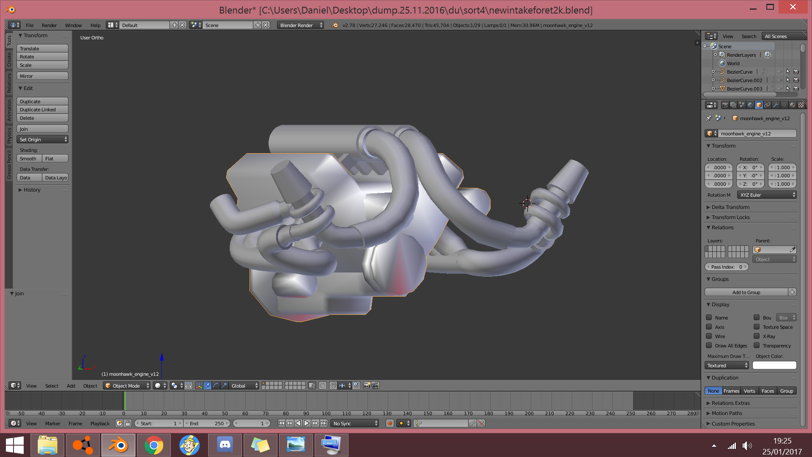This screenshot has height=457, width=812.
Task: Enable the Draw All Edges checkbox
Action: [x=709, y=345]
